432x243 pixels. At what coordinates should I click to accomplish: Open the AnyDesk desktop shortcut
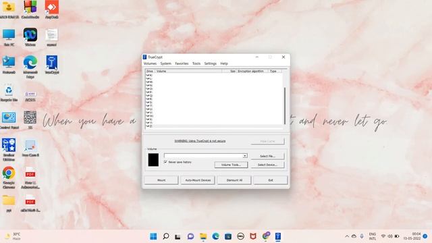point(52,9)
